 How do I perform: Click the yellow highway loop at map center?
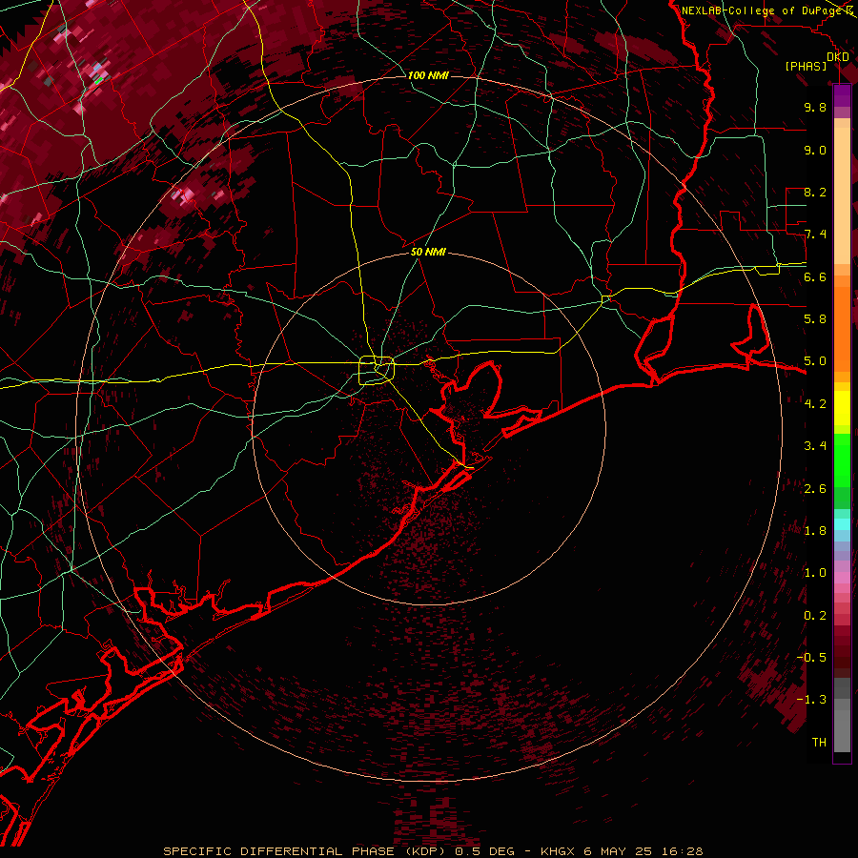pyautogui.click(x=377, y=370)
